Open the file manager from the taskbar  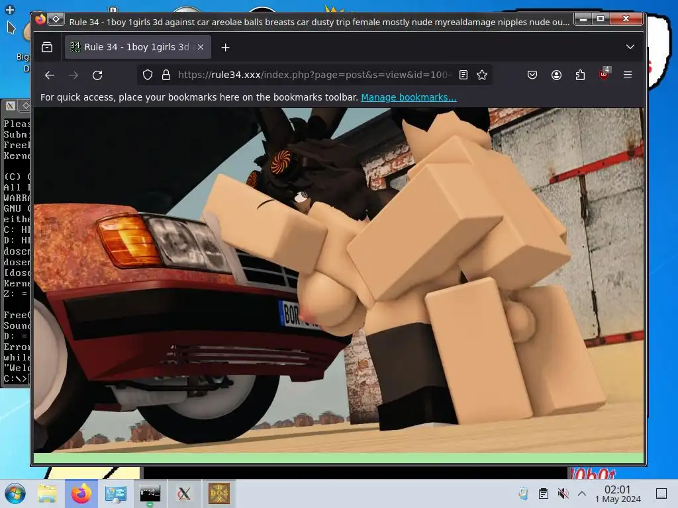point(47,493)
